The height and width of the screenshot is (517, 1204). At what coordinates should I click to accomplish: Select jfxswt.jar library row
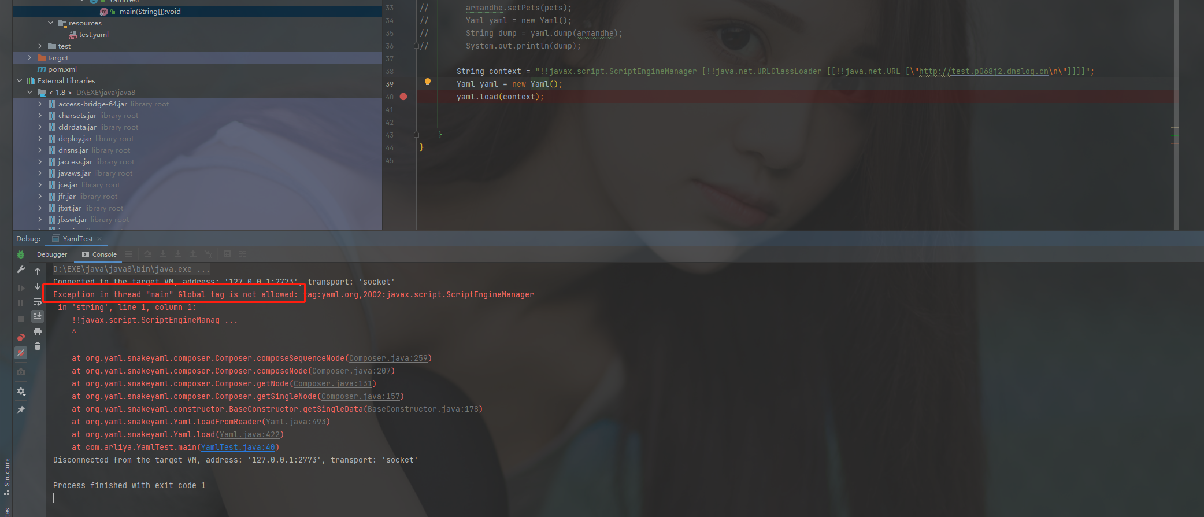(197, 220)
